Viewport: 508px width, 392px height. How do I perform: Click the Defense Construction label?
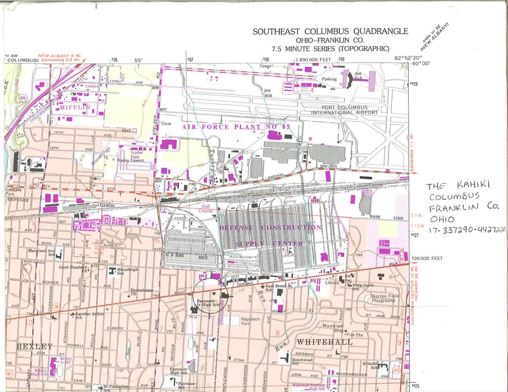(270, 227)
